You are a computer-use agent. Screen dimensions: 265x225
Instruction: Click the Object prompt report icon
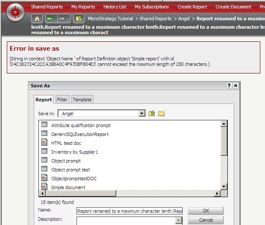44,160
